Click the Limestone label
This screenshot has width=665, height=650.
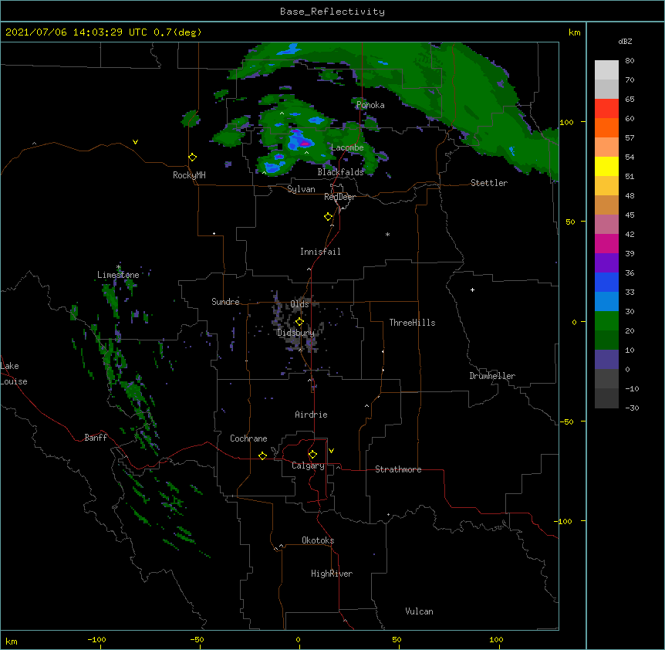point(118,275)
